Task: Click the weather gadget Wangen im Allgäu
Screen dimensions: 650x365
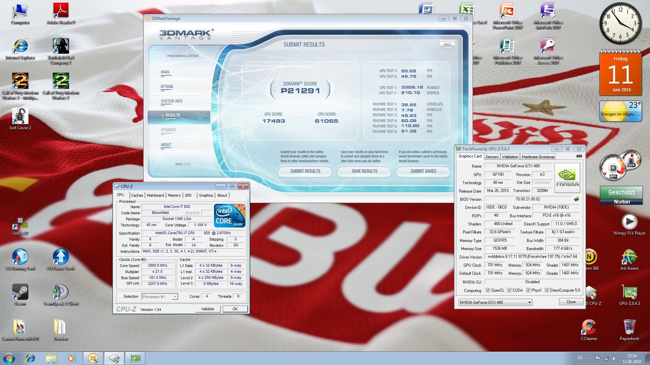Action: pos(621,111)
